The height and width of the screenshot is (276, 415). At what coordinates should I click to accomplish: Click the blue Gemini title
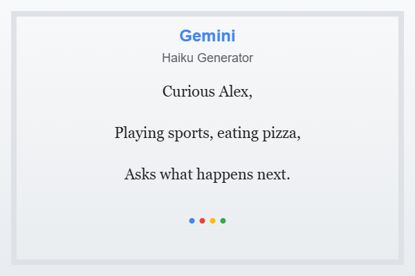(207, 36)
